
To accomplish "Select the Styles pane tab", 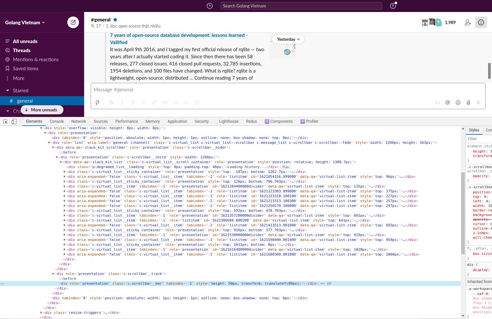I will tap(474, 130).
